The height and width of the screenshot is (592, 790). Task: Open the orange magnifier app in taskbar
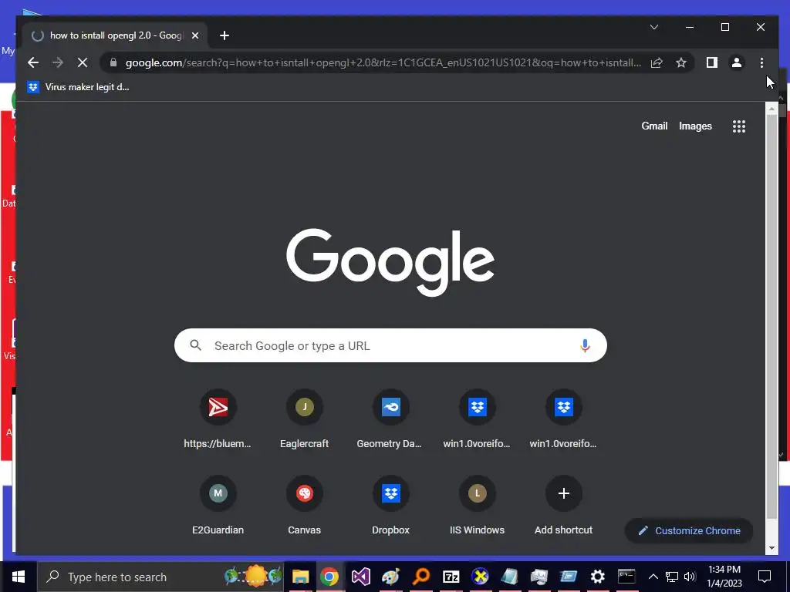click(x=420, y=577)
